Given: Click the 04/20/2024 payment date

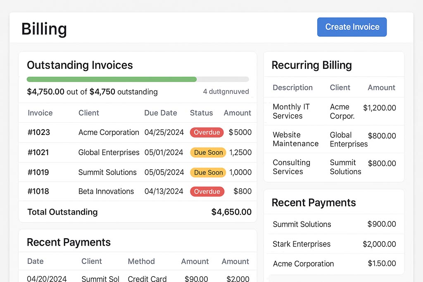Looking at the screenshot, I should tap(47, 279).
